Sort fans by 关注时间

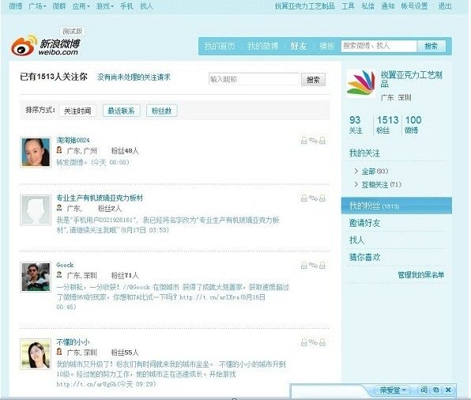tap(77, 111)
